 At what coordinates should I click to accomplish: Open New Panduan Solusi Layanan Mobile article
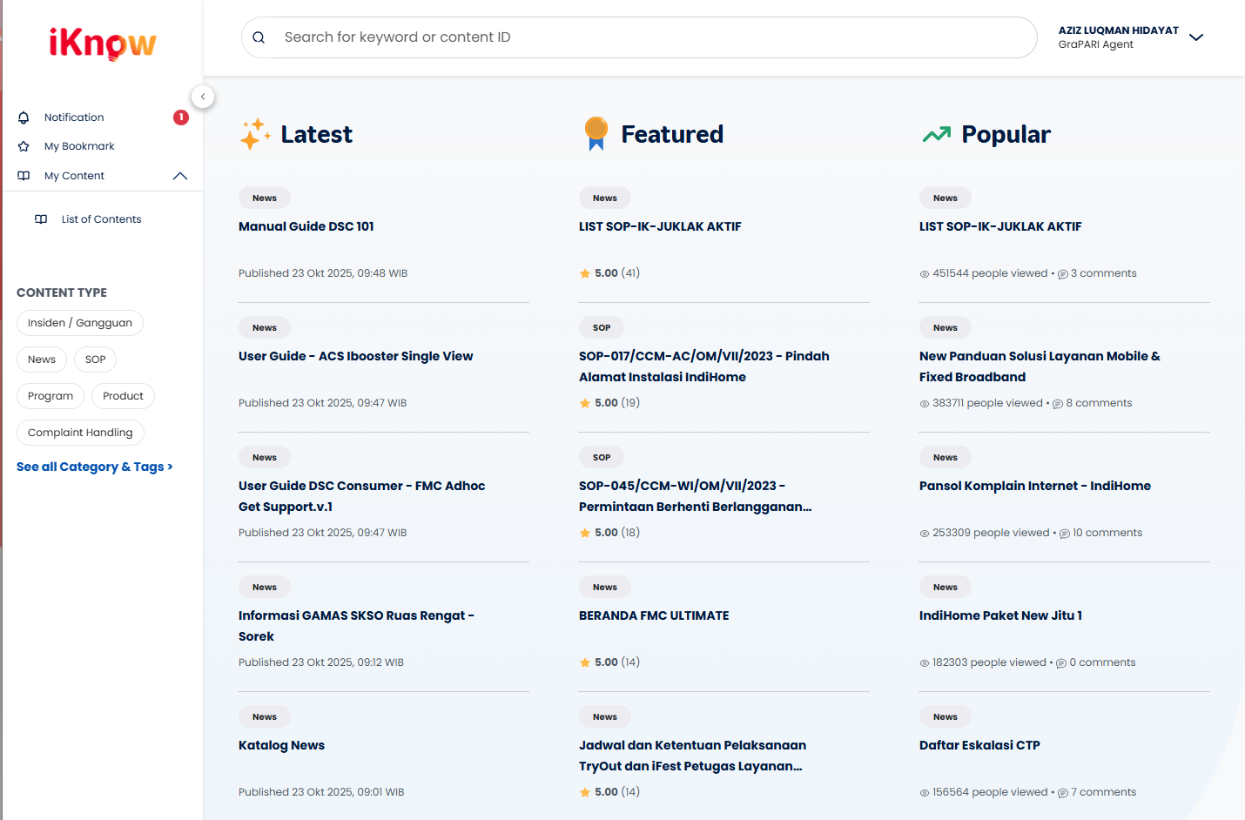click(1040, 366)
